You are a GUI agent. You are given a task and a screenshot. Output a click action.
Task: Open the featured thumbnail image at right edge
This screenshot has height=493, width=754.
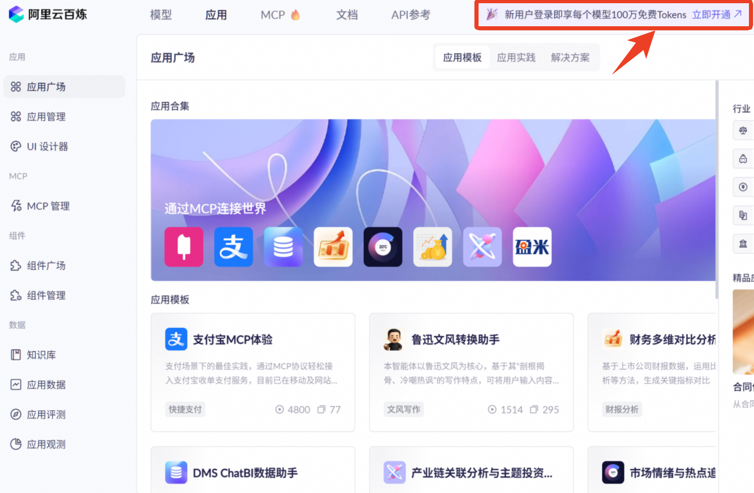click(743, 332)
